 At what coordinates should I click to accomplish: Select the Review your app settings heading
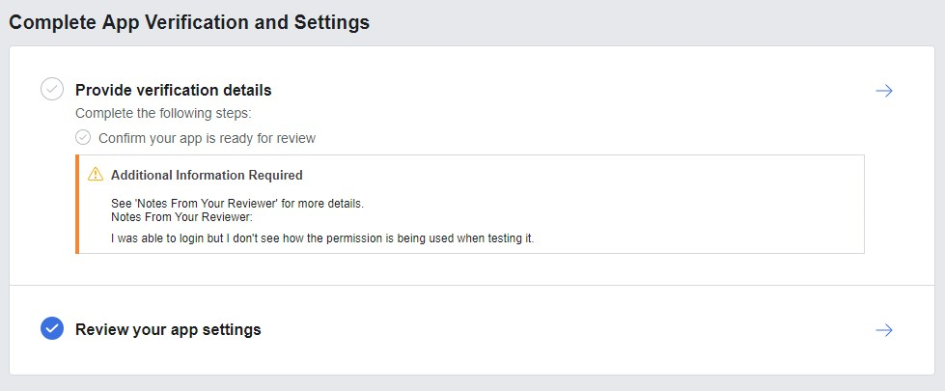(168, 329)
